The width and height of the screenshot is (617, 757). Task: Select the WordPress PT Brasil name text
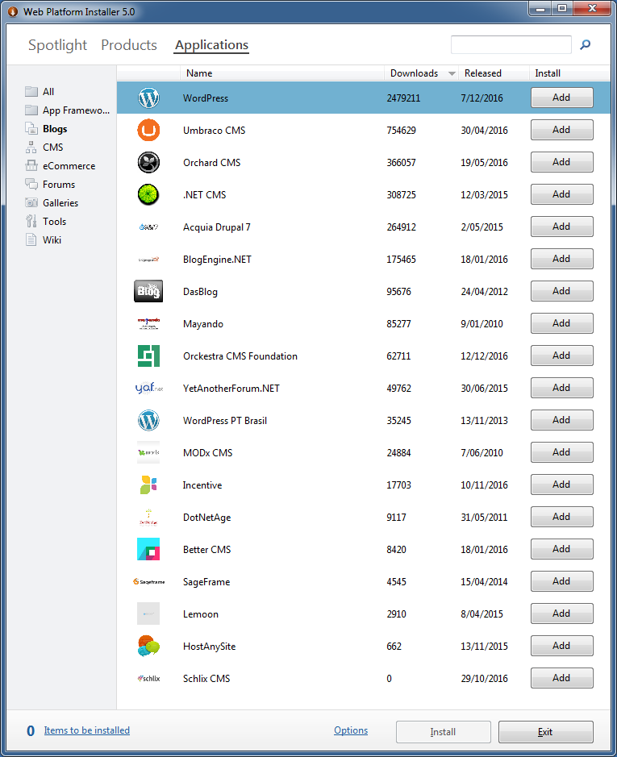click(x=225, y=421)
